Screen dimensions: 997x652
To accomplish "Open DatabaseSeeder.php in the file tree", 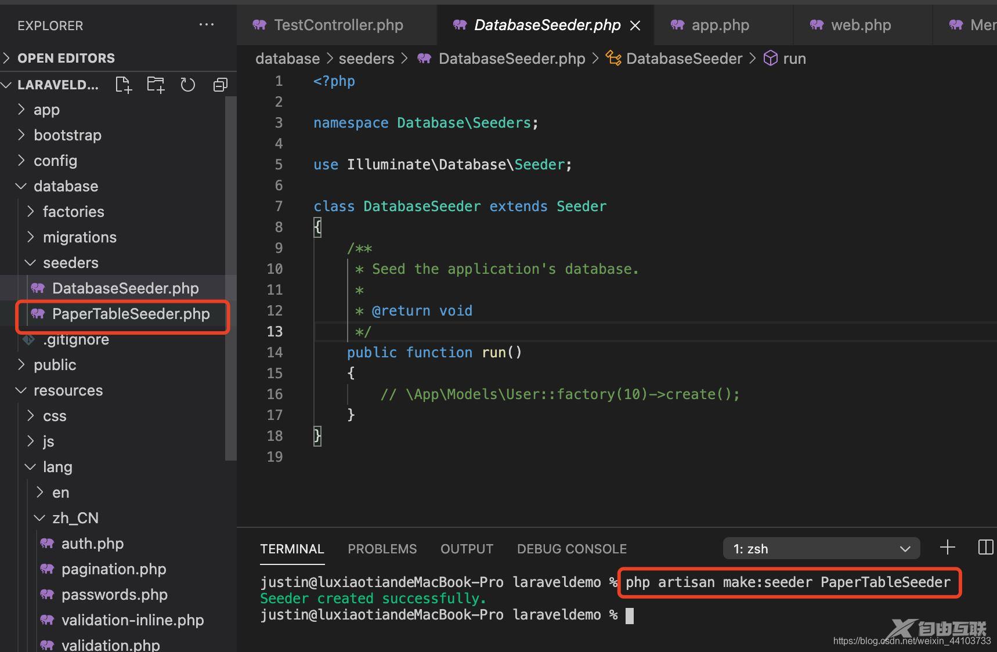I will pyautogui.click(x=118, y=288).
